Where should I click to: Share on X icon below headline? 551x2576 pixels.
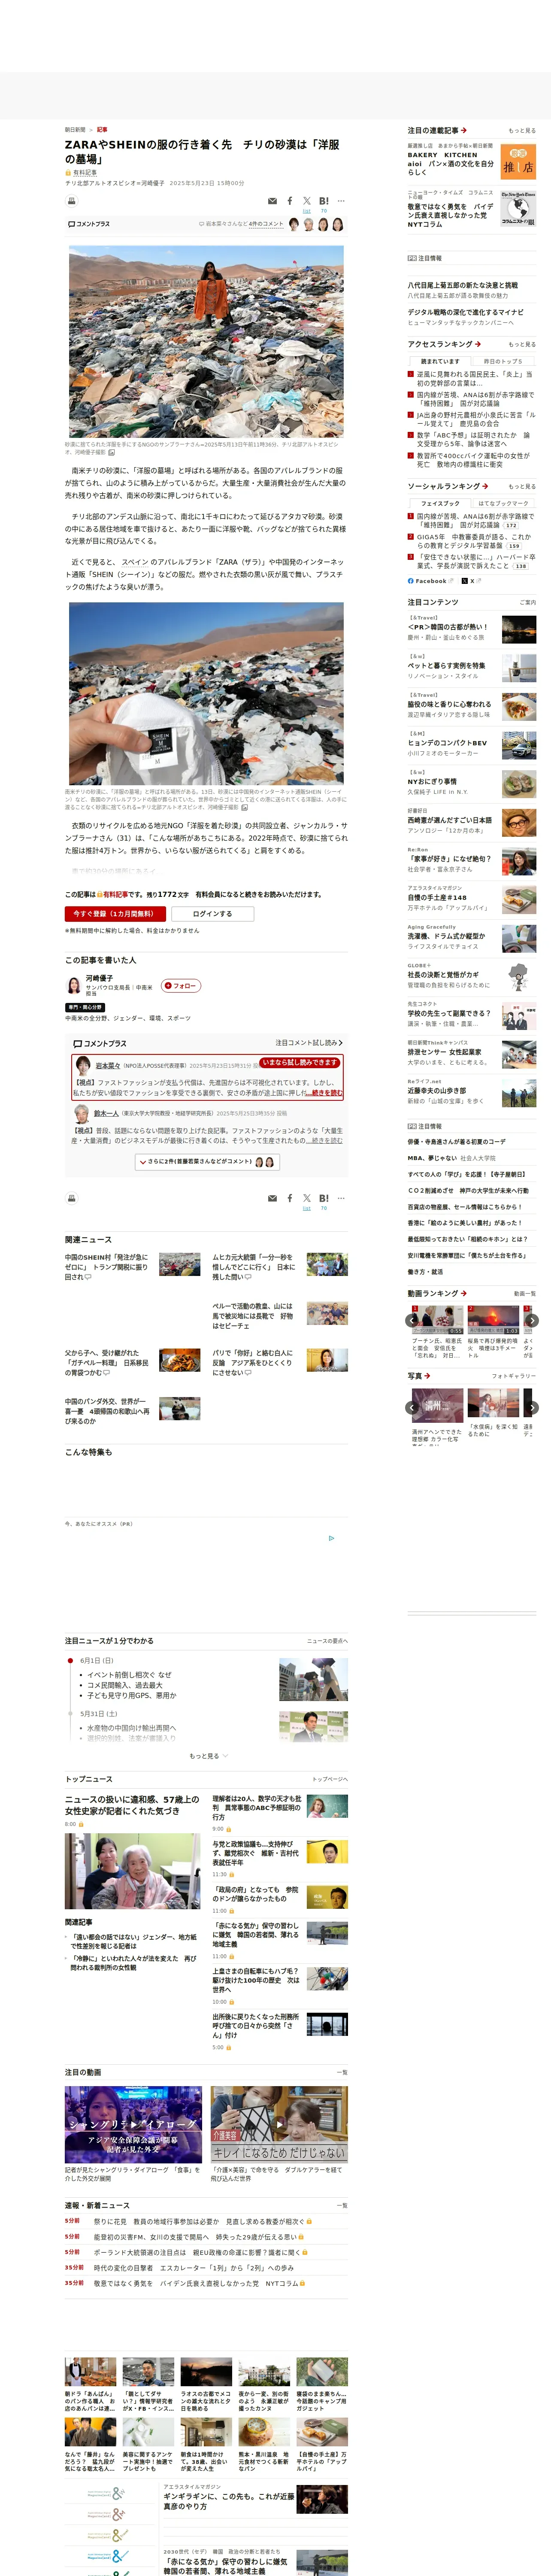[x=307, y=201]
